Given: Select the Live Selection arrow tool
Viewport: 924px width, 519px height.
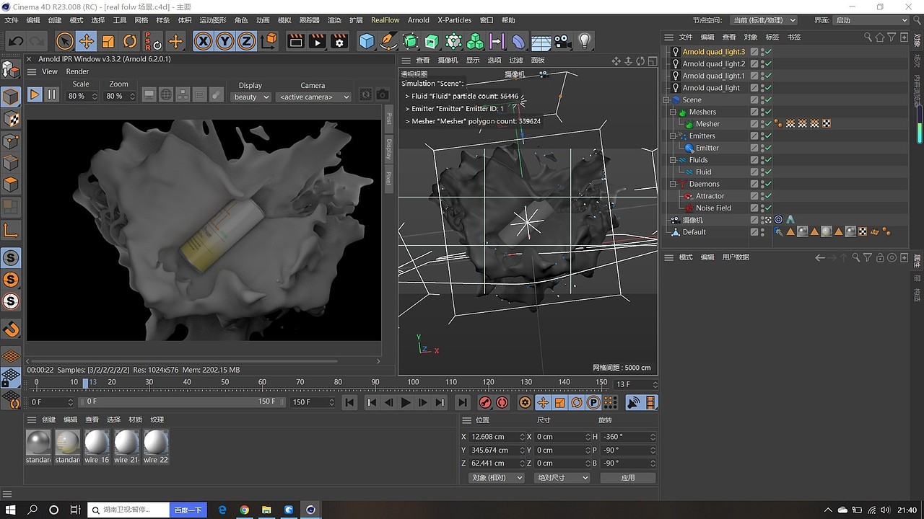Looking at the screenshot, I should [x=64, y=41].
